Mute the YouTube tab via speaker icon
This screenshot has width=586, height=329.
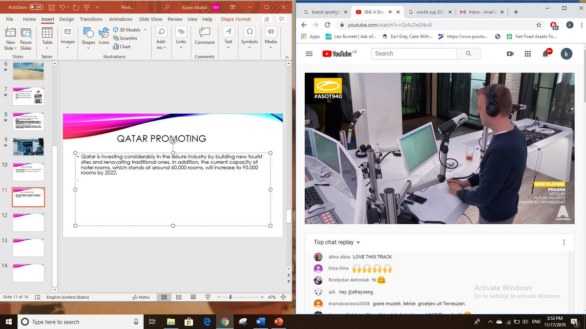coord(391,12)
